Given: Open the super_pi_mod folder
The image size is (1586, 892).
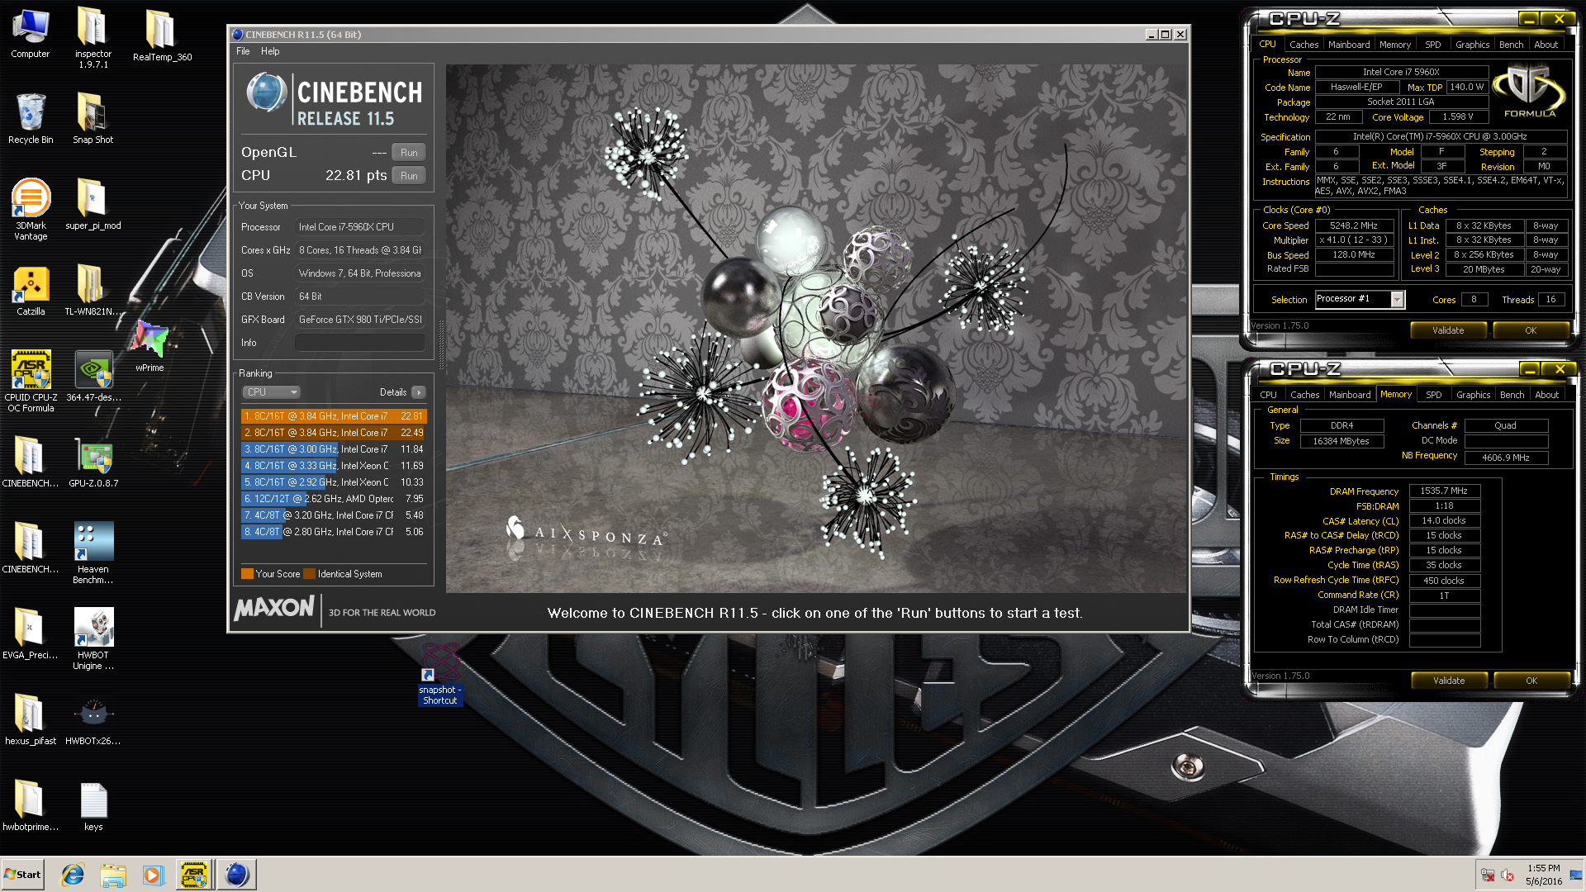Looking at the screenshot, I should coord(93,205).
